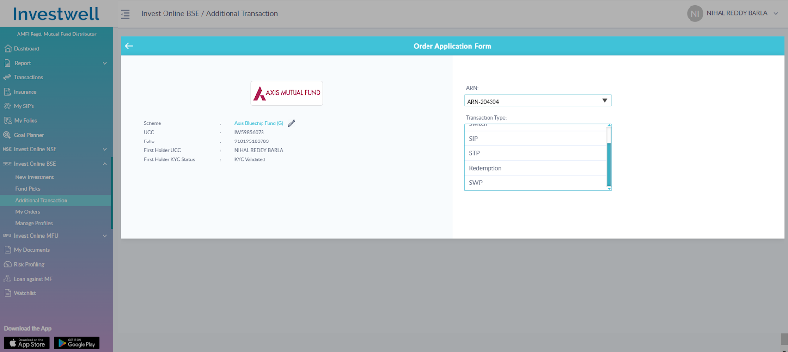Click the Report document icon
Screen dimensions: 788x352
pyautogui.click(x=7, y=63)
